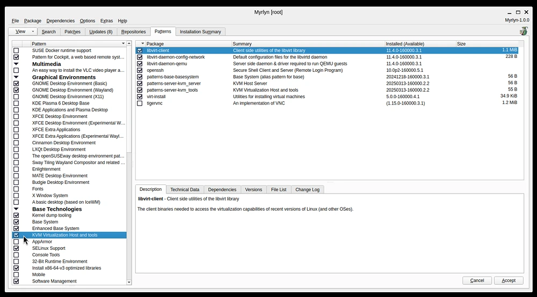This screenshot has width=537, height=297.
Task: Select the Enlightenment pattern row
Action: coord(69,169)
